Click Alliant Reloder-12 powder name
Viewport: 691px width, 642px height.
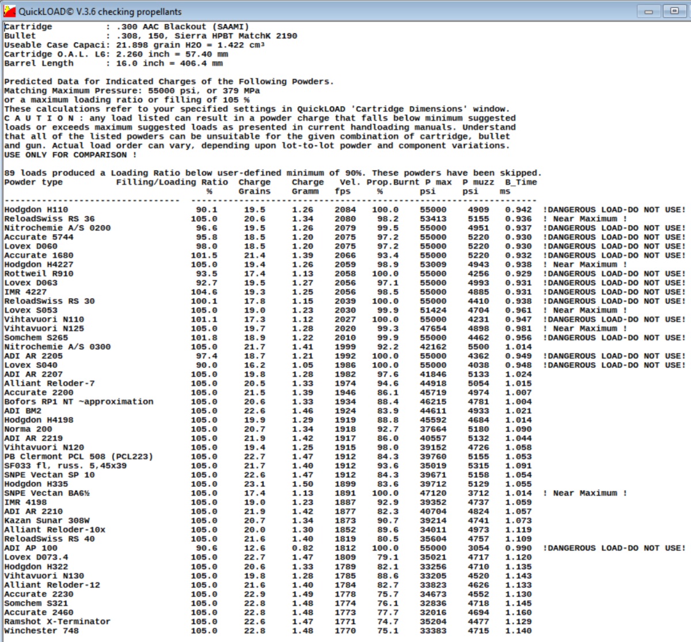pyautogui.click(x=52, y=585)
